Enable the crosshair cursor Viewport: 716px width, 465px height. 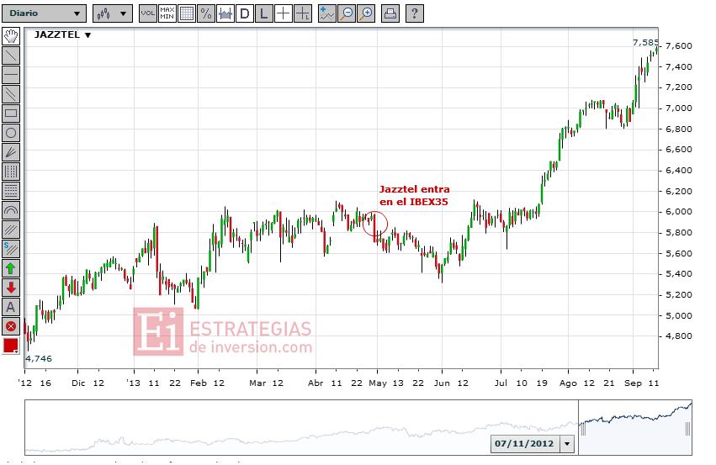[284, 13]
